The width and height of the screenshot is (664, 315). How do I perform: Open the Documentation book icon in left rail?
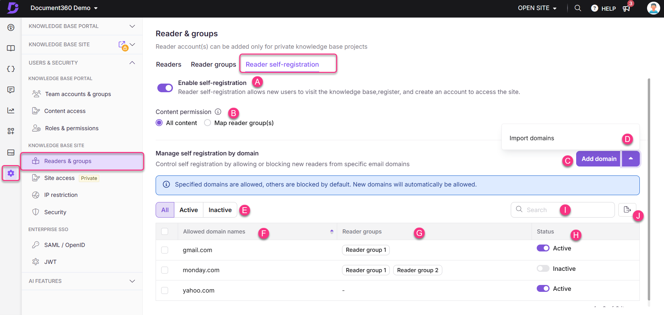pos(11,48)
